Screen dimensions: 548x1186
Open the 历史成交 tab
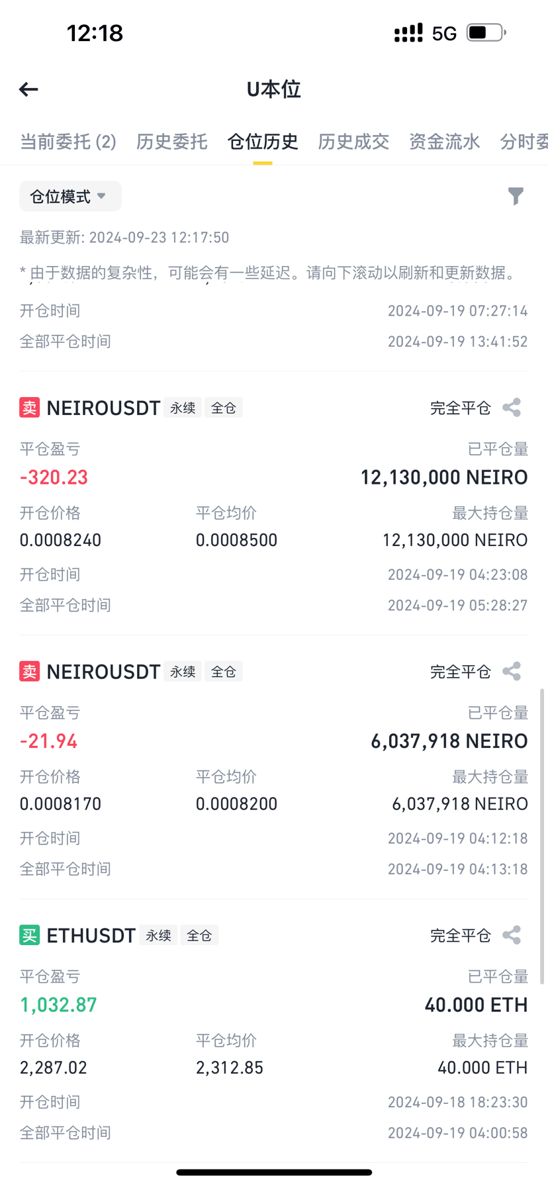click(x=353, y=142)
